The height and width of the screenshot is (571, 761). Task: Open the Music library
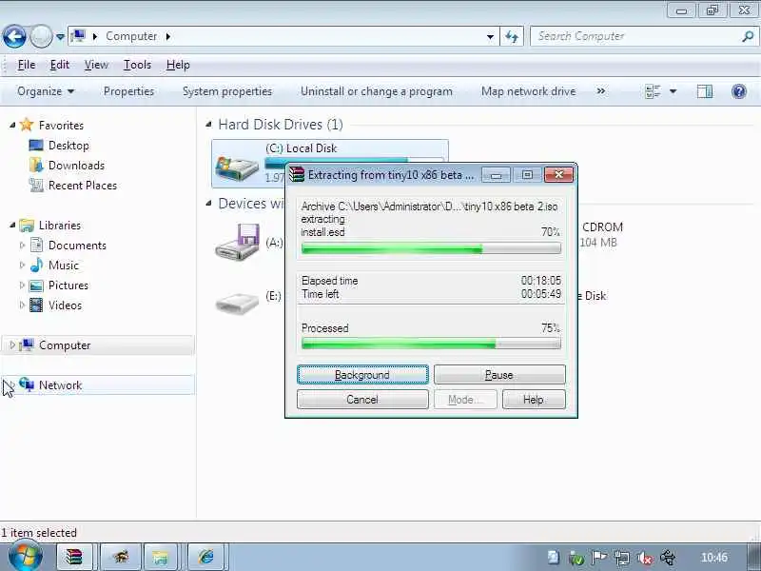(x=63, y=266)
